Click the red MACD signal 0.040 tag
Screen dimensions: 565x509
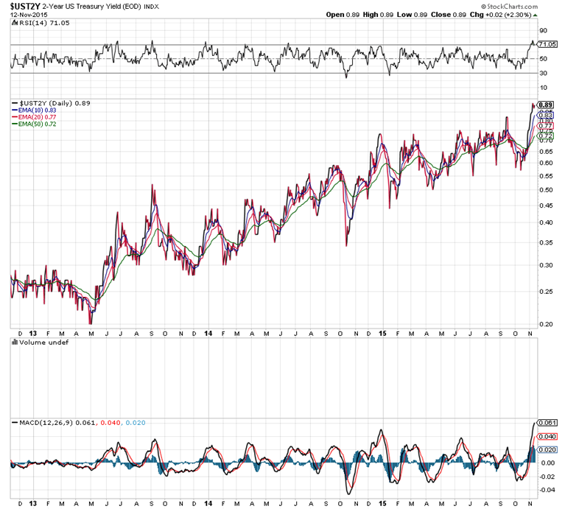(x=547, y=437)
